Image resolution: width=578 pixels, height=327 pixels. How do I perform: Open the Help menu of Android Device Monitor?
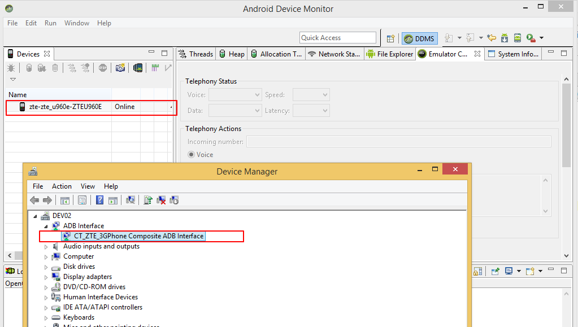coord(104,23)
